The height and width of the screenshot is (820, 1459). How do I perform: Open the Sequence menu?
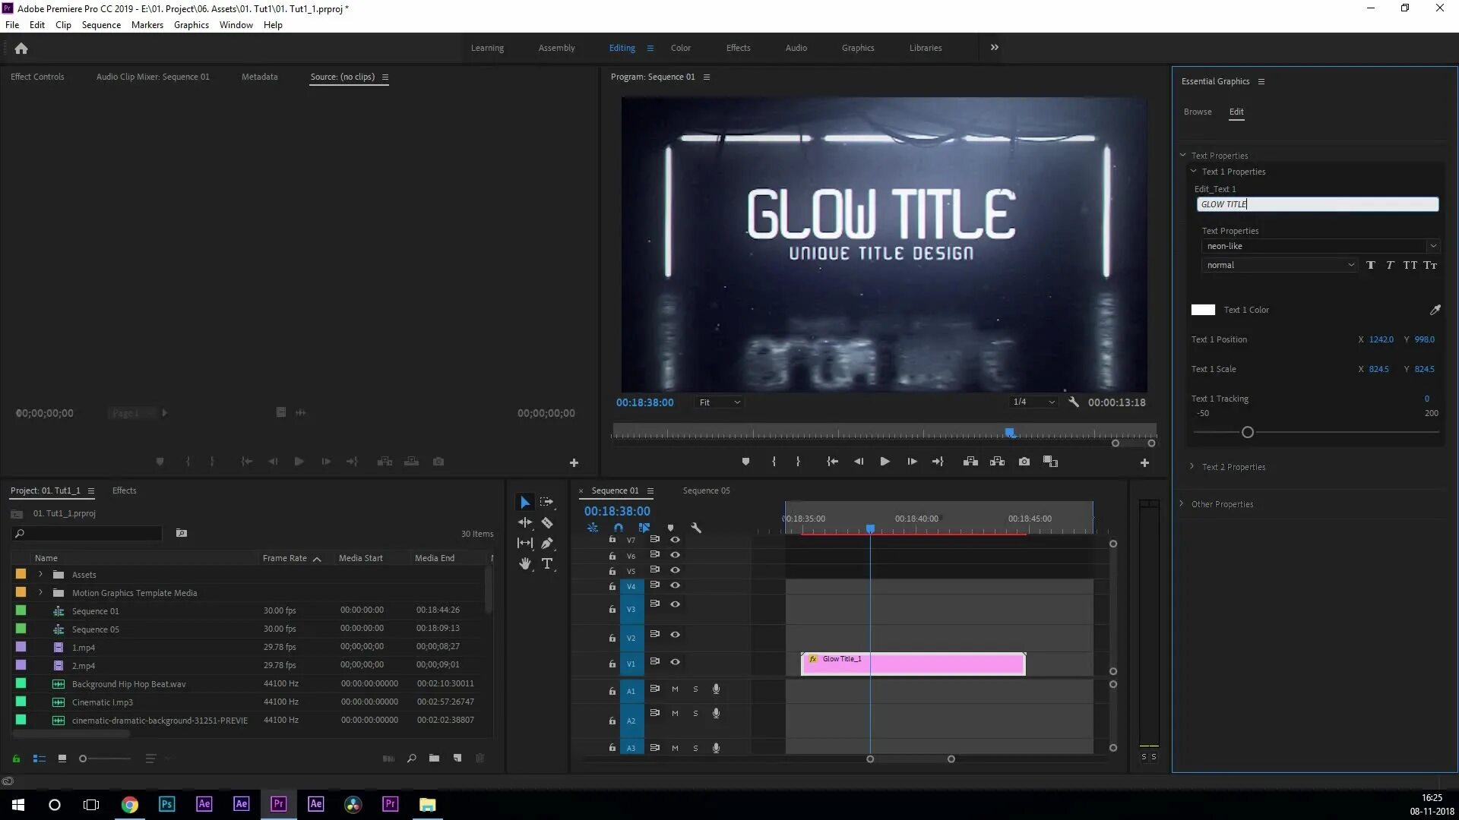point(101,25)
